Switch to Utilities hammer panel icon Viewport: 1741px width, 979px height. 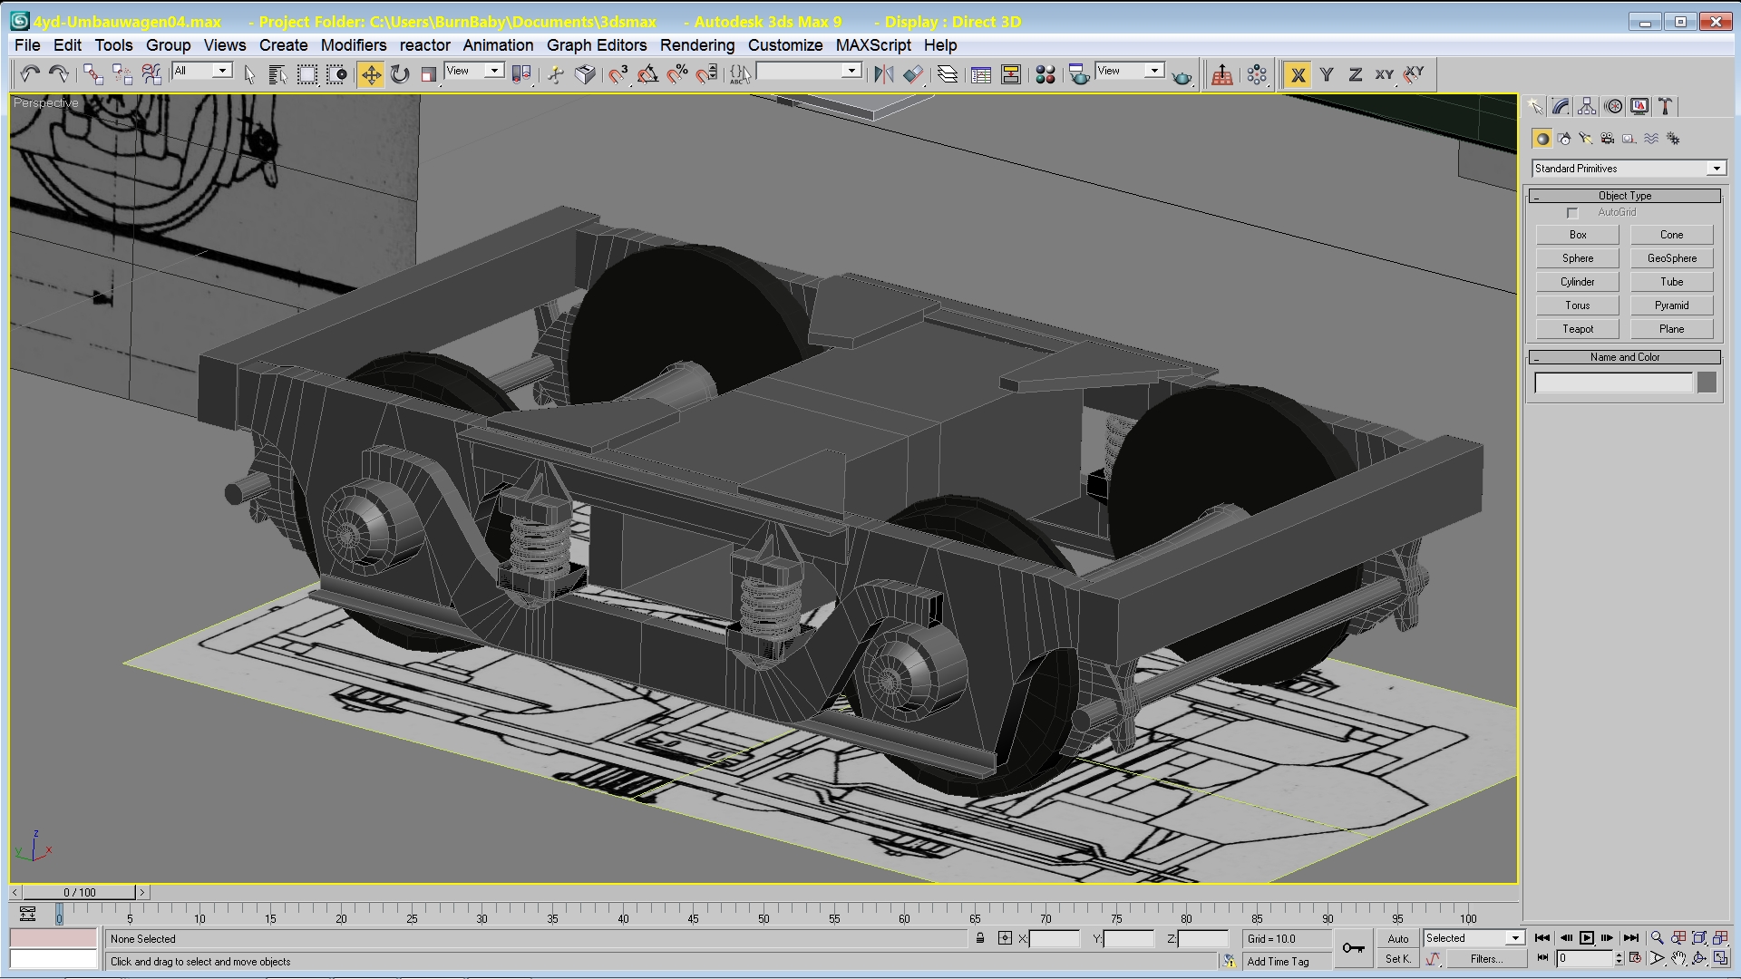click(x=1666, y=107)
